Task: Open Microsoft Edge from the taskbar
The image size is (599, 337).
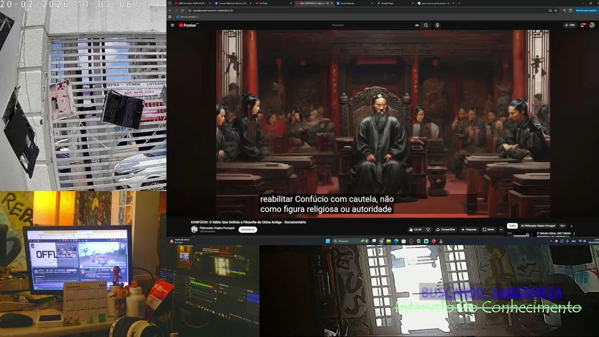Action: (x=396, y=241)
